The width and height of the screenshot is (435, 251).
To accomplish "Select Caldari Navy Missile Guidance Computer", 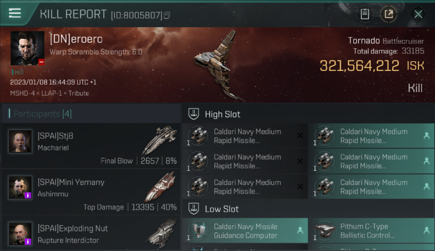I will tap(245, 231).
